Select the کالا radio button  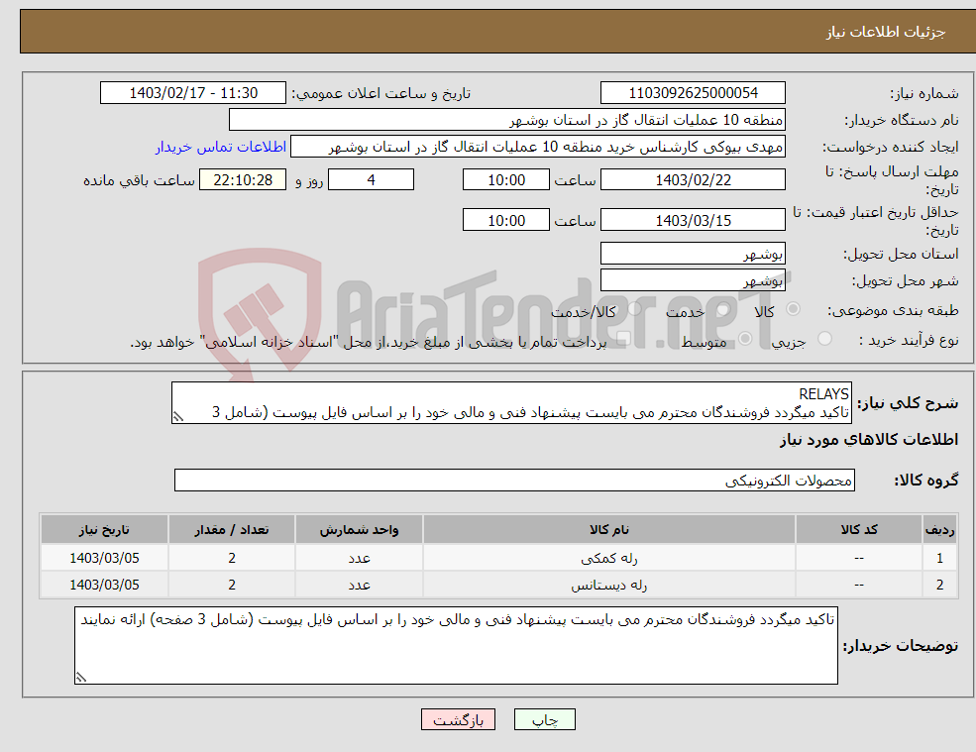click(794, 309)
